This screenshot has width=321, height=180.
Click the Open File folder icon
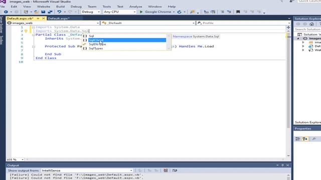pos(37,12)
